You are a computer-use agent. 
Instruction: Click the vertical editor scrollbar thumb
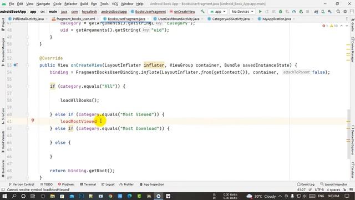[x=349, y=134]
